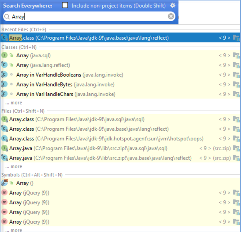Click < 9 > label on VarHandleBytes row
This screenshot has height=232, width=241.
225,85
